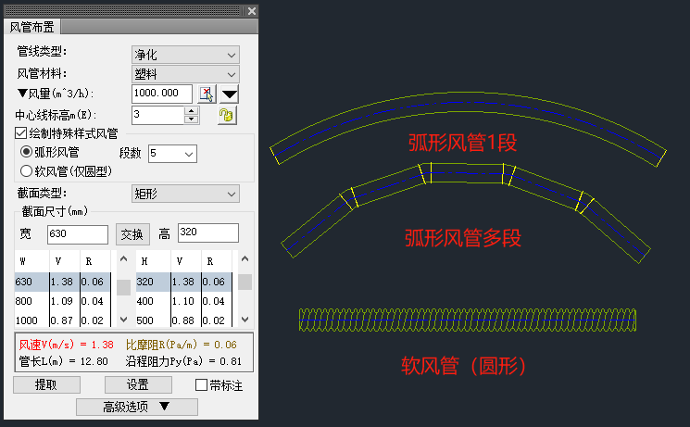This screenshot has width=690, height=427.
Task: Toggle the 绘制特殊样式风管 checkbox
Action: click(21, 134)
